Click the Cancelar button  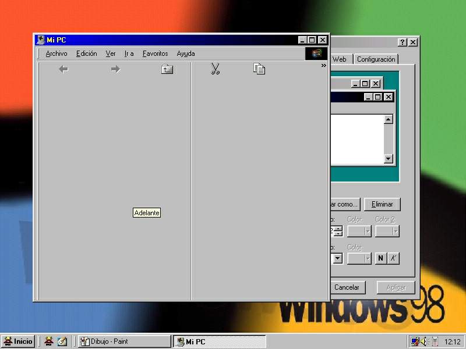pyautogui.click(x=348, y=287)
